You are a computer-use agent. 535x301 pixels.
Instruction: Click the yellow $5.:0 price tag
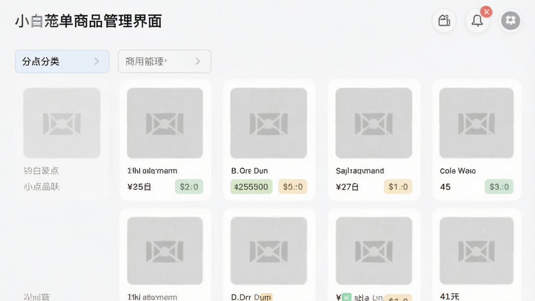click(293, 187)
